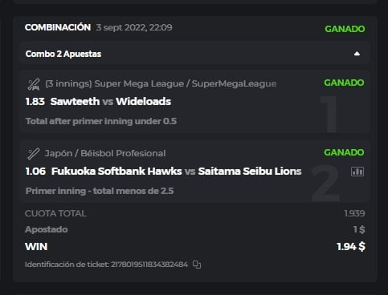Select the Combo 2 Apuestas header
Screen dimensions: 388x295
[x=194, y=54]
